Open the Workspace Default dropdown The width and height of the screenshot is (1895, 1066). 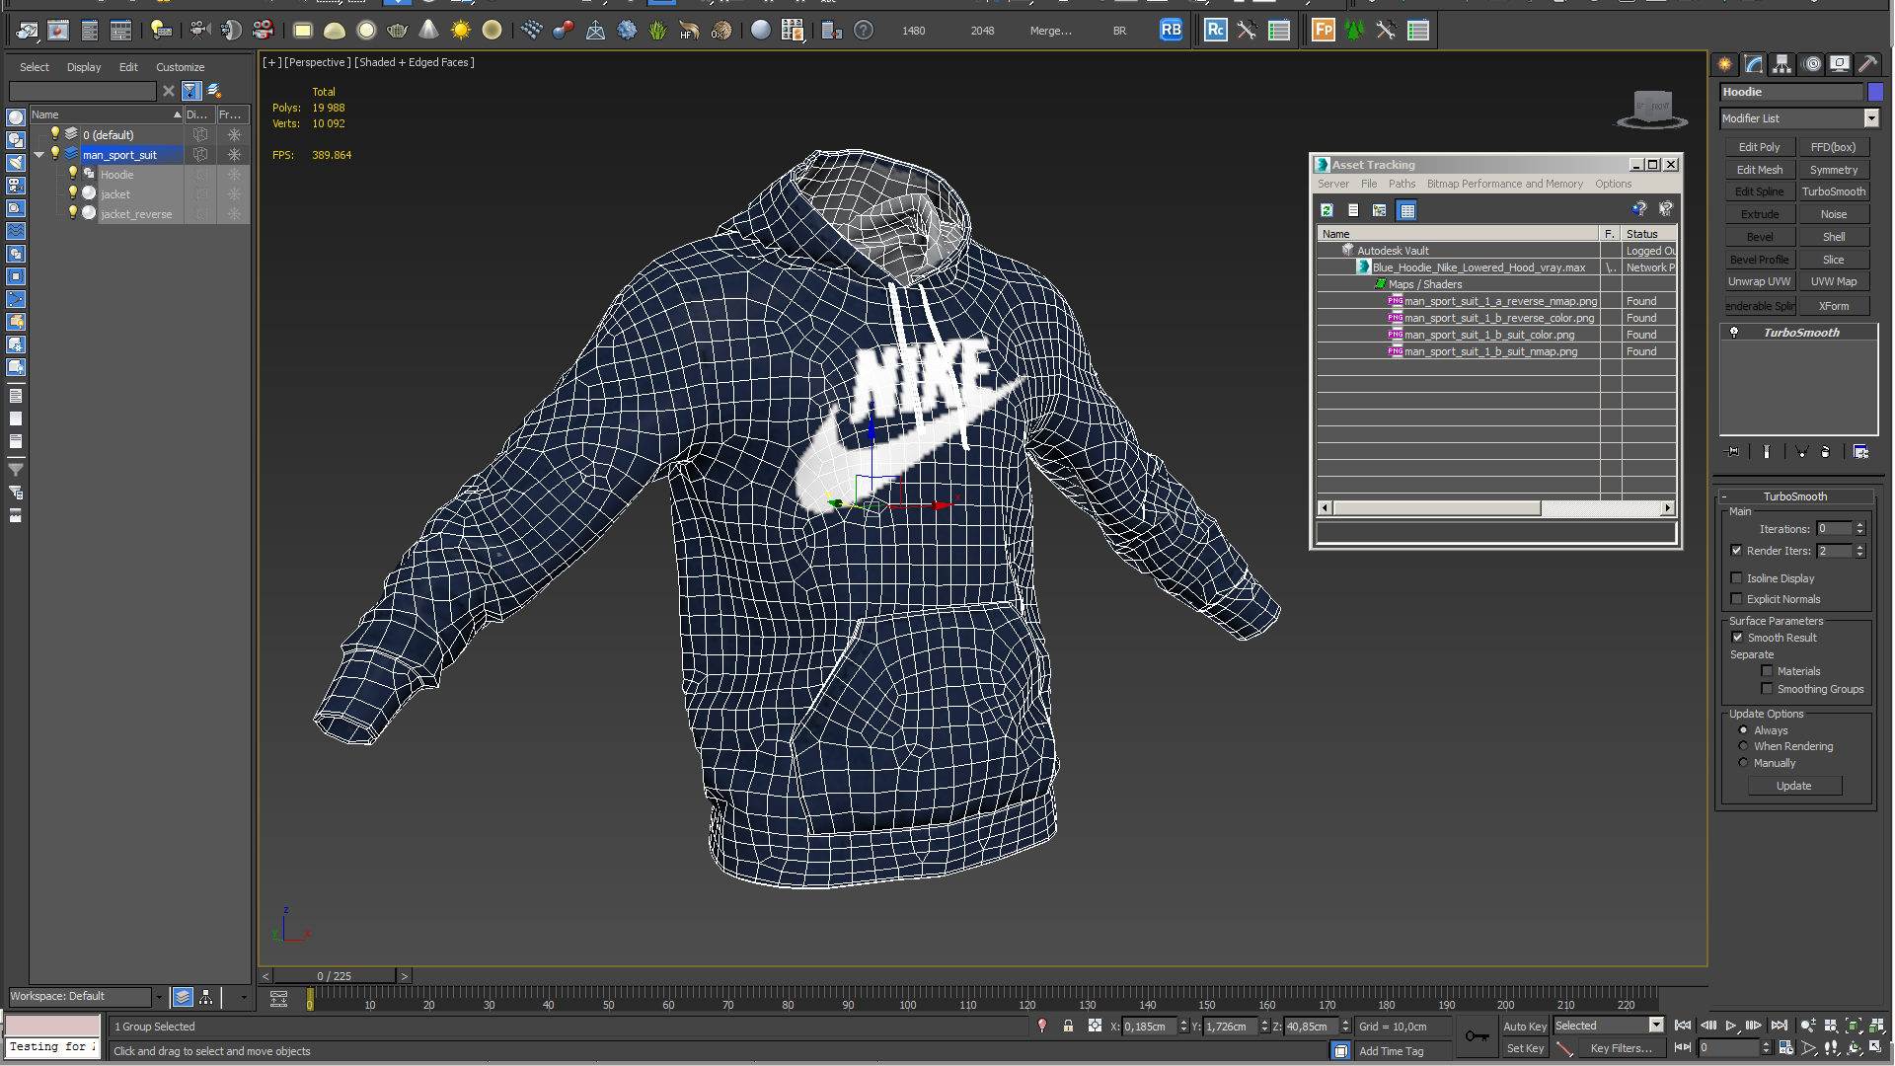(158, 997)
